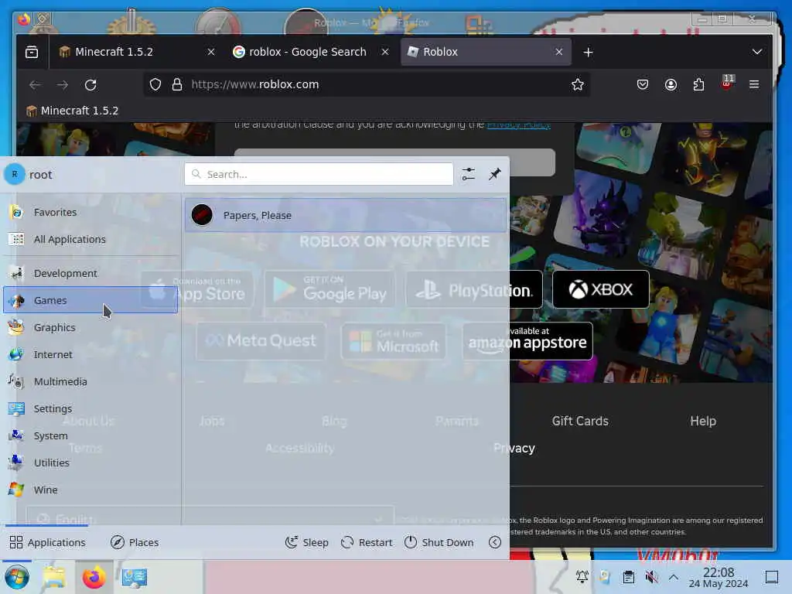Image resolution: width=792 pixels, height=594 pixels.
Task: Go forward one page
Action: coord(63,85)
